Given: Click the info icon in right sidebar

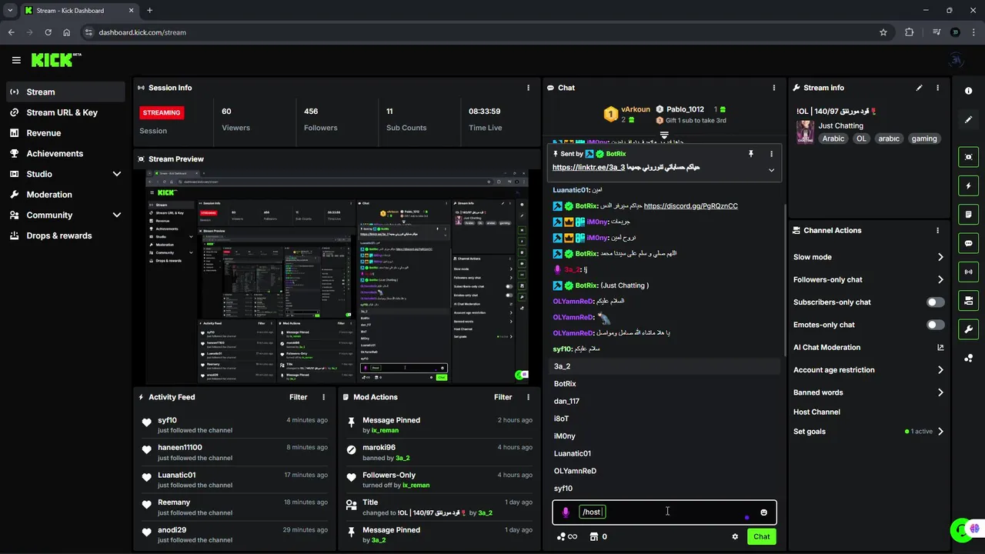Looking at the screenshot, I should pyautogui.click(x=969, y=91).
